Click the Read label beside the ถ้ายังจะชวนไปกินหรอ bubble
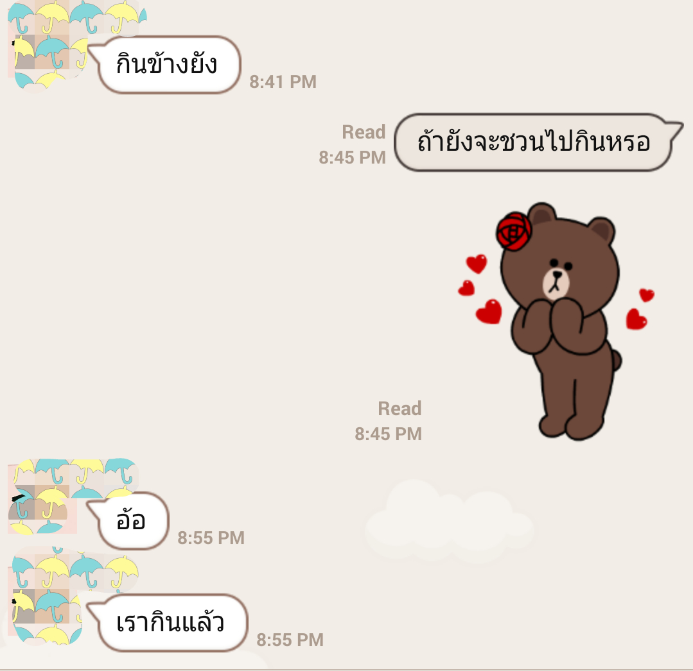Image resolution: width=693 pixels, height=671 pixels. click(364, 132)
